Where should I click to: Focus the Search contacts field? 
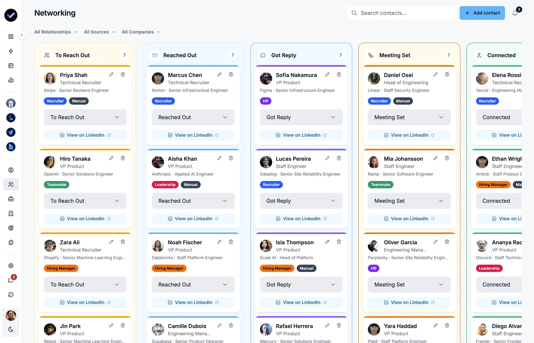point(401,13)
